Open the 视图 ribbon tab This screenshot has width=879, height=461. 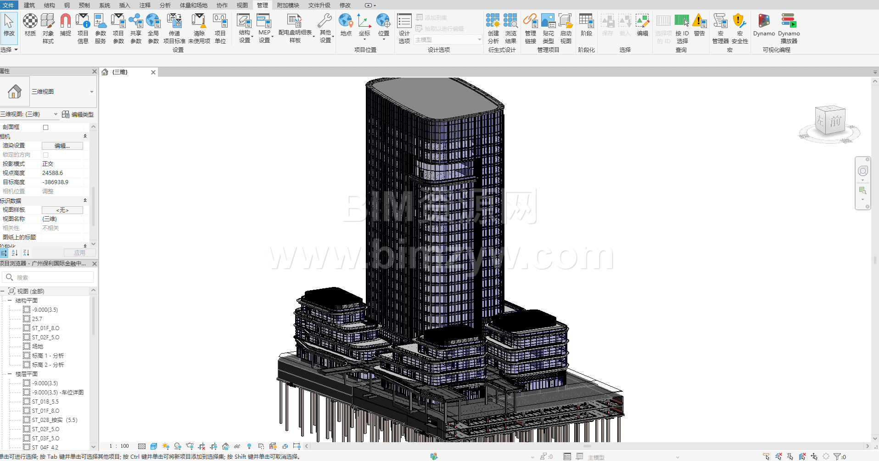pos(242,5)
